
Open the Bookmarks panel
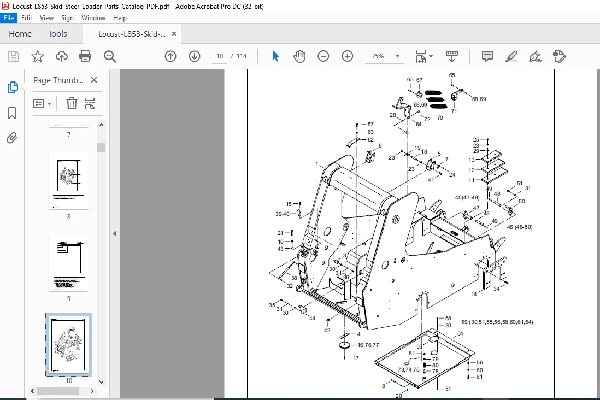12,113
